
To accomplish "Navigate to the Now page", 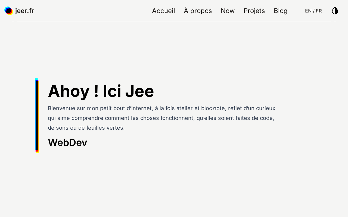I will point(228,11).
